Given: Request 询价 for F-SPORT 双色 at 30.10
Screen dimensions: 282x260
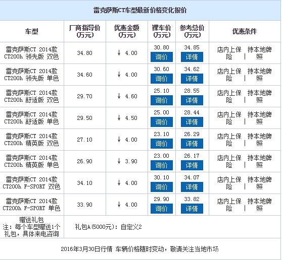Looking at the screenshot, I should click(162, 187).
